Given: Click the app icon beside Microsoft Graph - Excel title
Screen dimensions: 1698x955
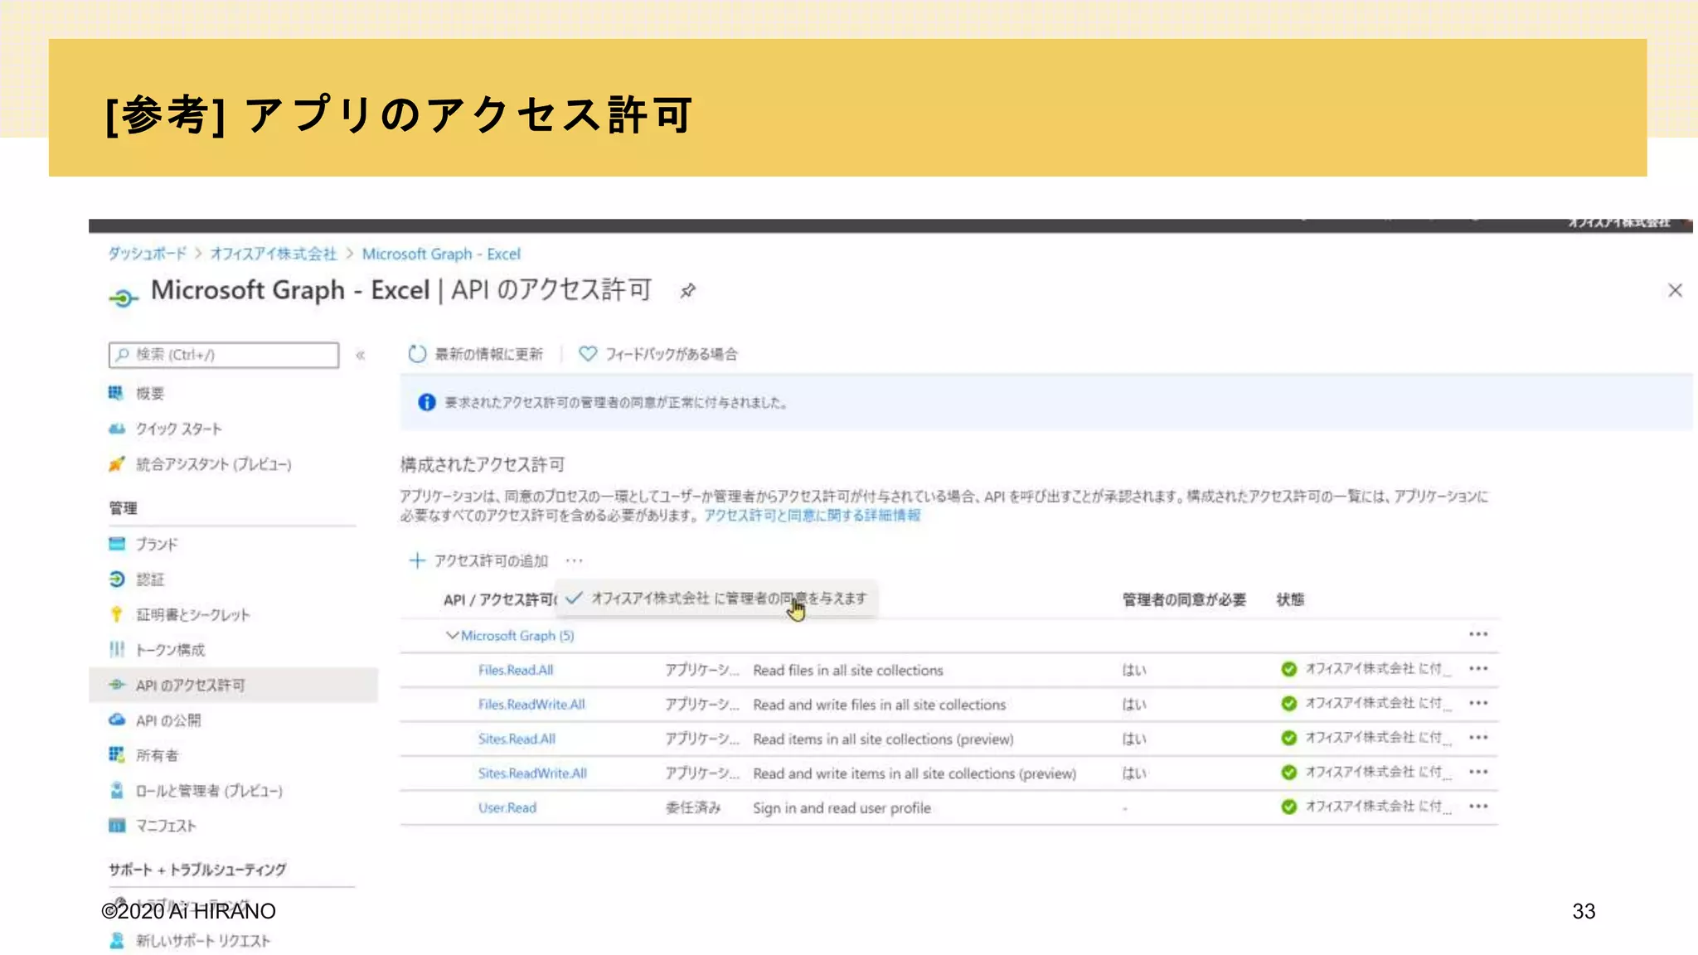Looking at the screenshot, I should pos(123,298).
